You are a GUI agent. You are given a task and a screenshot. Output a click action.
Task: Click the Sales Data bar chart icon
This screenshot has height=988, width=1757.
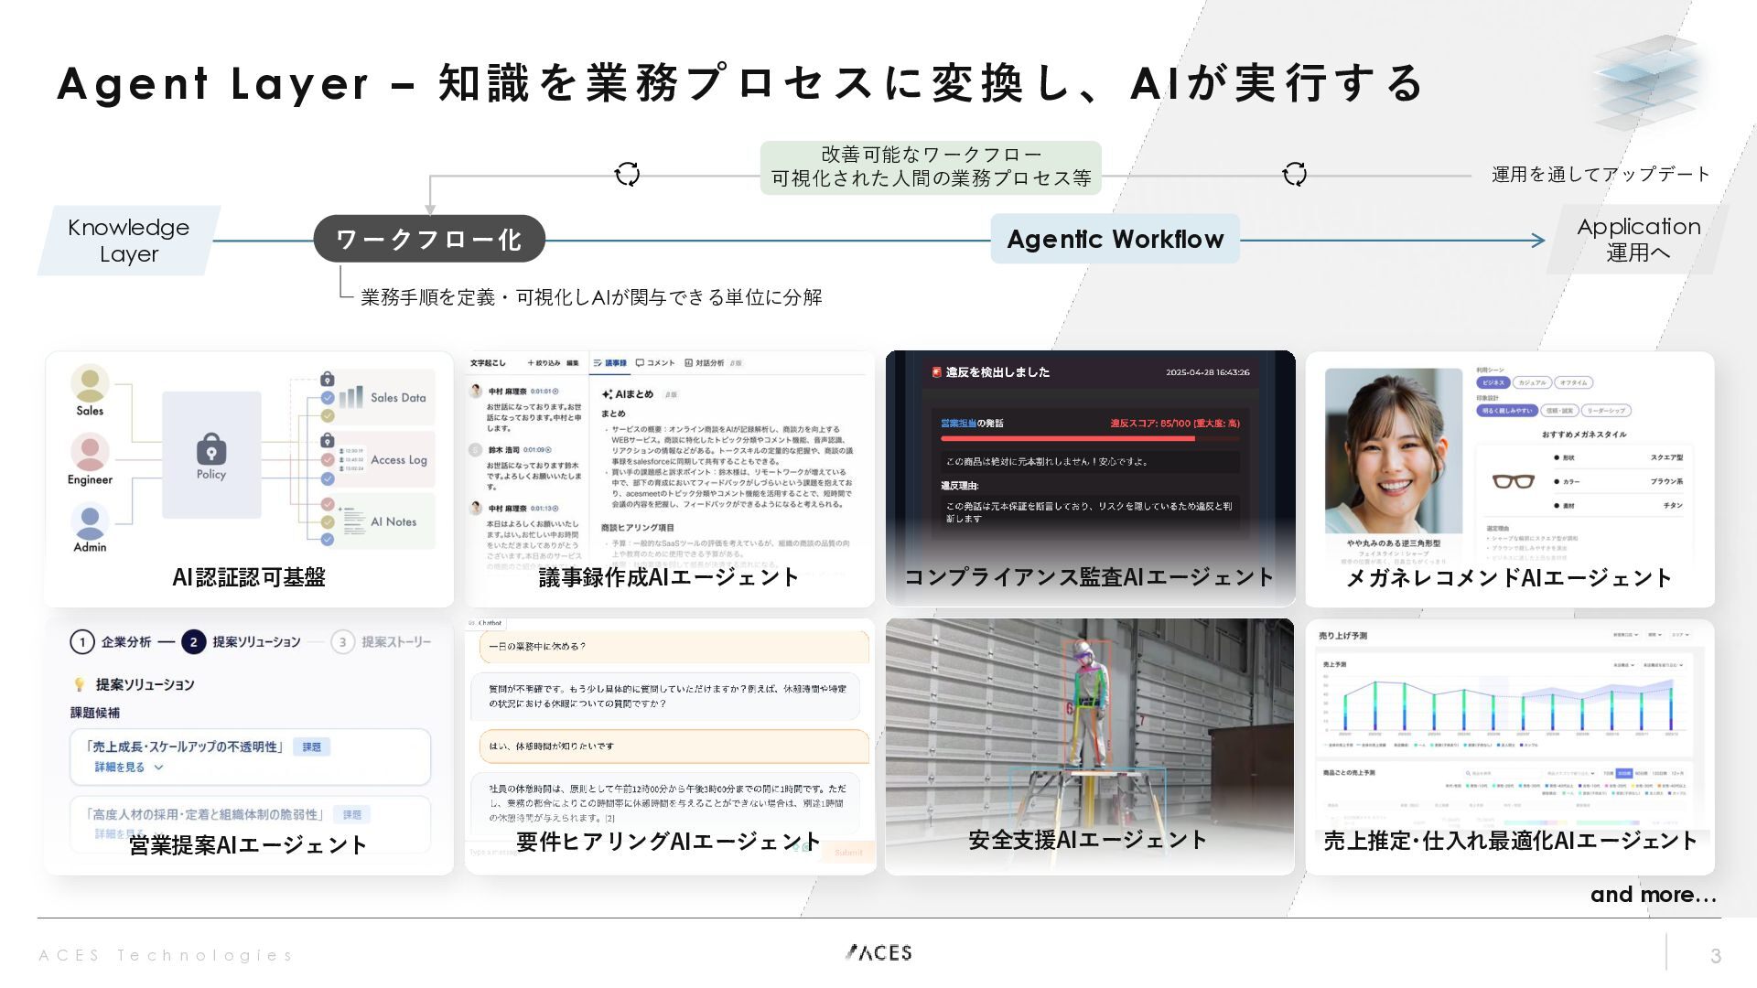coord(350,397)
